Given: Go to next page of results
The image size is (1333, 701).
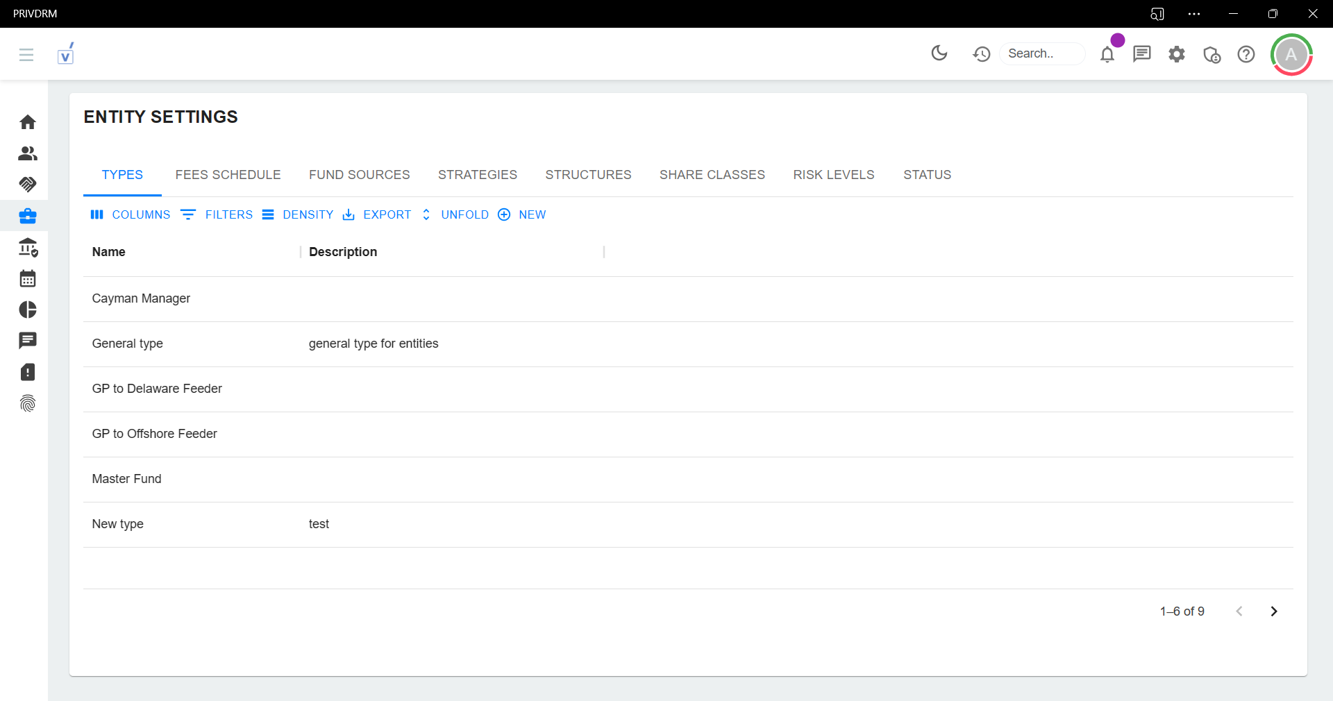Looking at the screenshot, I should [x=1273, y=611].
